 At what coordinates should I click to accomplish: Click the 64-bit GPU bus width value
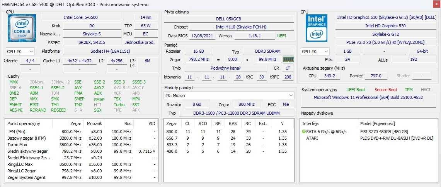[422, 52]
